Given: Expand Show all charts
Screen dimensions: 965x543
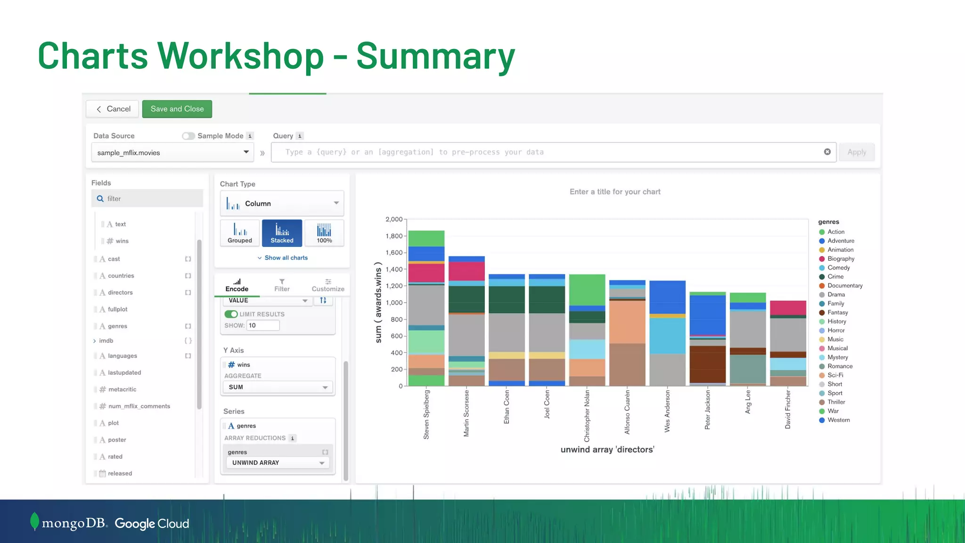Looking at the screenshot, I should tap(282, 258).
